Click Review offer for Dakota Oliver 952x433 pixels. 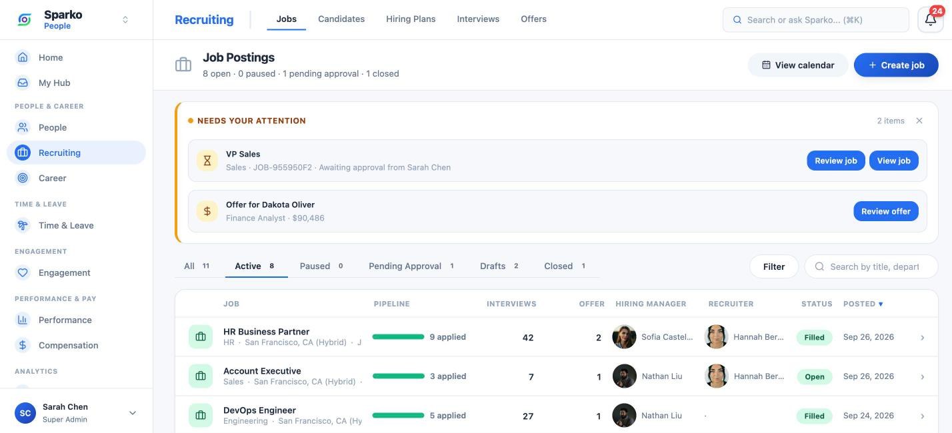click(x=886, y=211)
